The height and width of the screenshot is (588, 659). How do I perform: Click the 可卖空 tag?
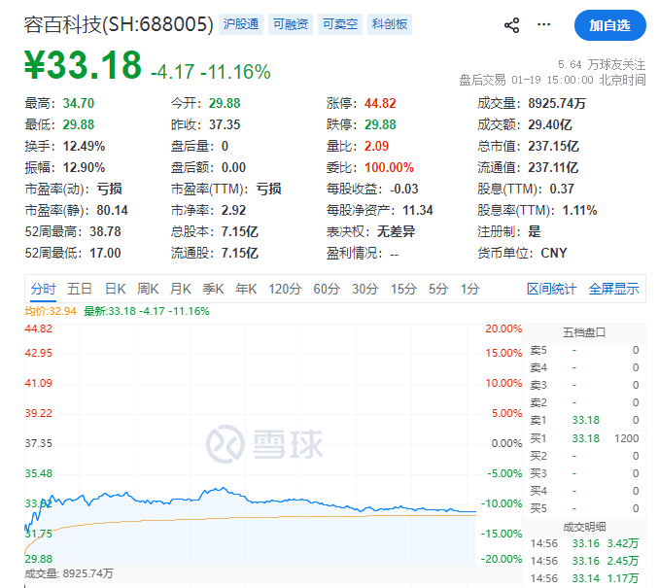(339, 24)
